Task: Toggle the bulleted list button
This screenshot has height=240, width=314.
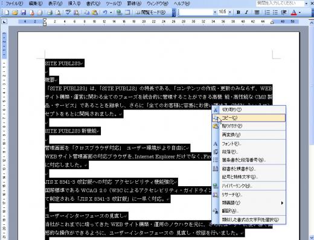Action: pyautogui.click(x=275, y=13)
